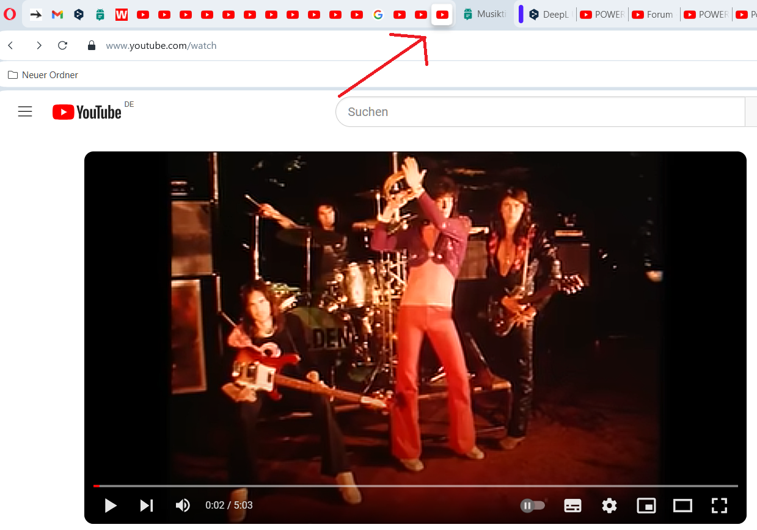The height and width of the screenshot is (530, 757).
Task: Go back to the previous page
Action: [x=10, y=46]
